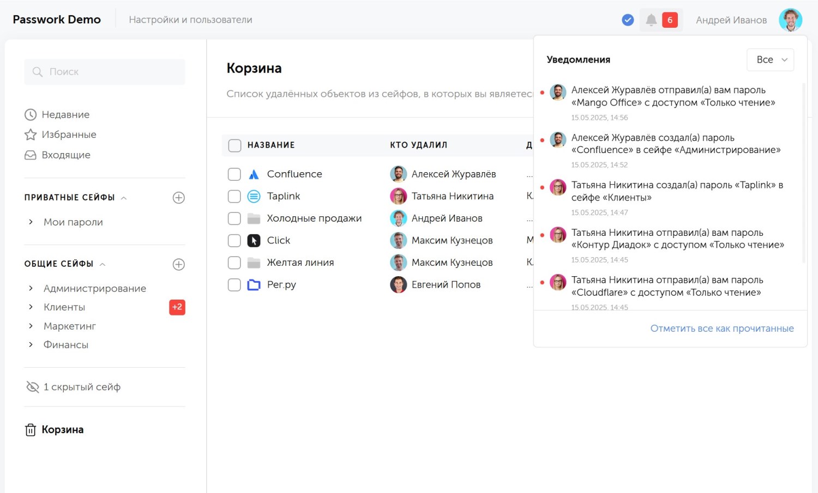Go to Входящие in the sidebar
Image resolution: width=818 pixels, height=493 pixels.
tap(65, 155)
